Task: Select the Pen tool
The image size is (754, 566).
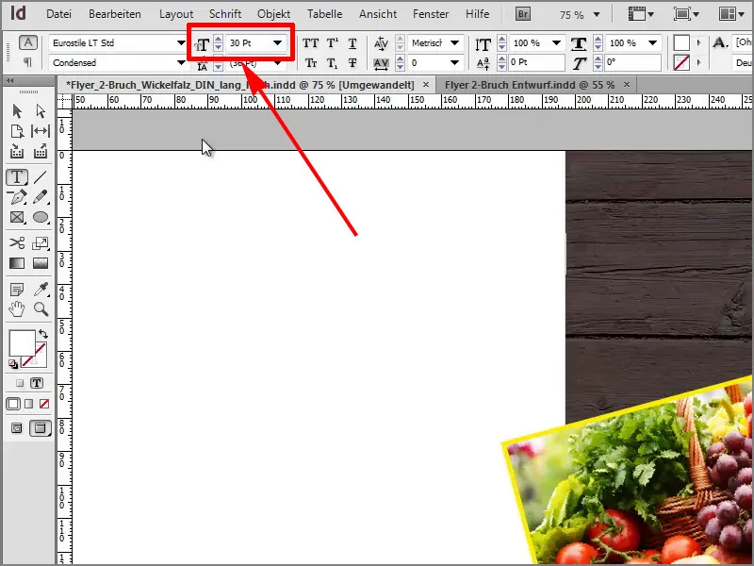Action: point(17,197)
